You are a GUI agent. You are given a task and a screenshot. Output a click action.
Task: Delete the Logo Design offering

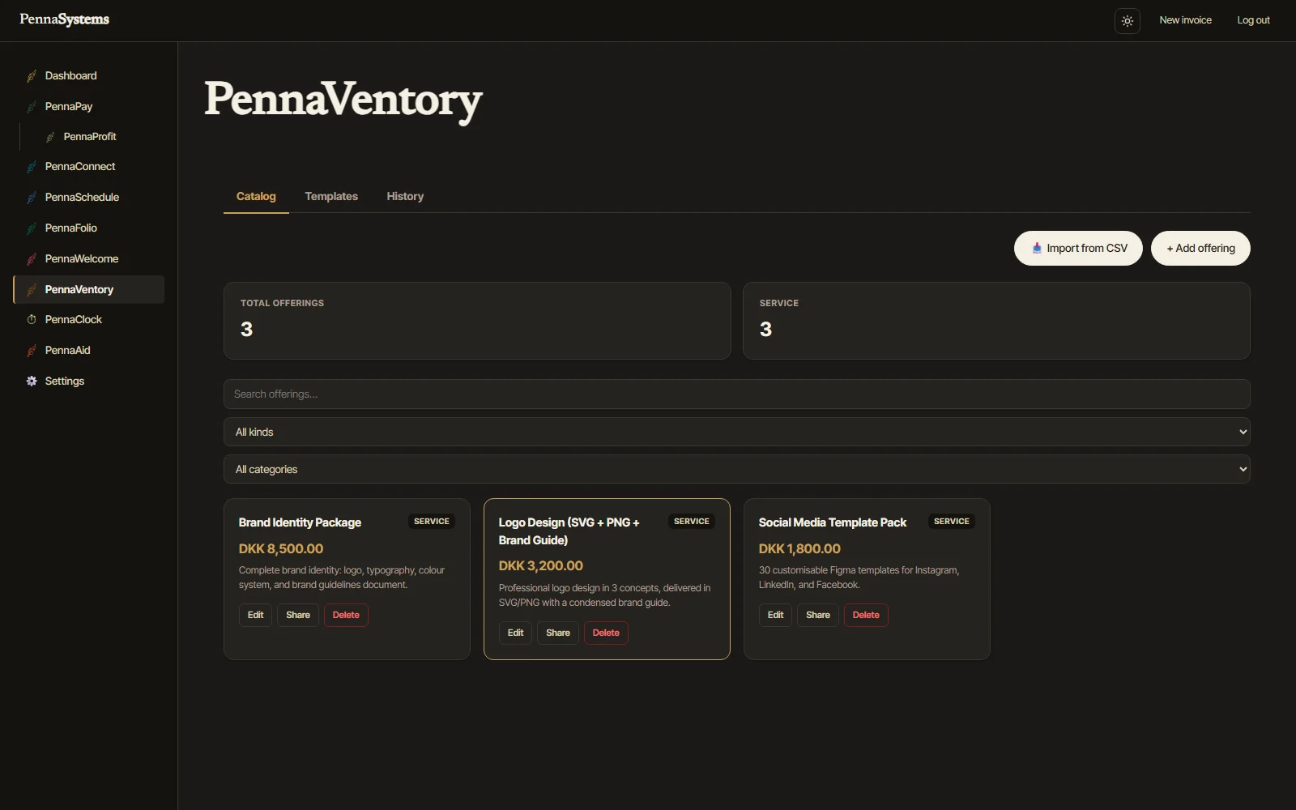point(606,633)
